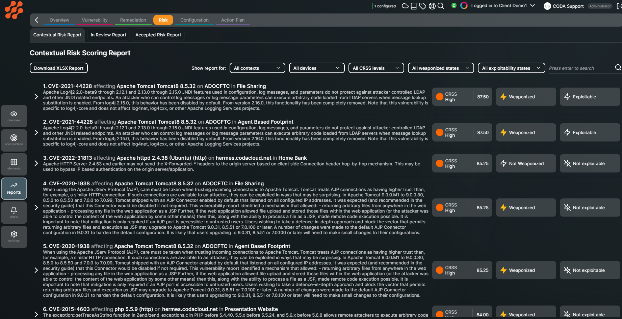Open the reports sidebar item

click(x=14, y=188)
